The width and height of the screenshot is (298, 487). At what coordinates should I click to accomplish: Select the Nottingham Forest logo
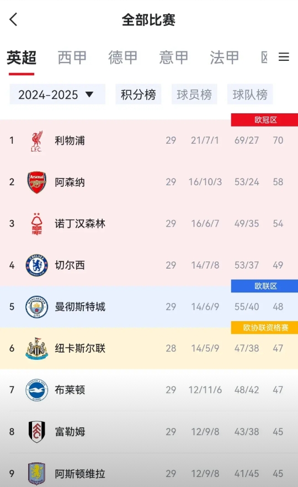coord(36,224)
